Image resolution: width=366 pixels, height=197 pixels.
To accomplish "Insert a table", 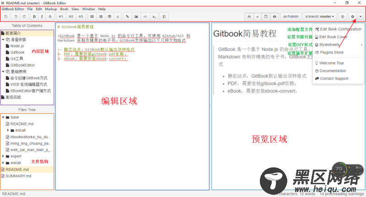I will coord(109,16).
